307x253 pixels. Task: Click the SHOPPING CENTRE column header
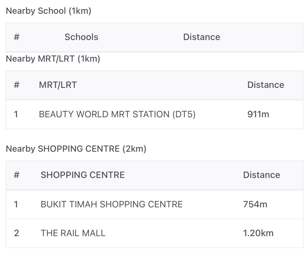83,175
